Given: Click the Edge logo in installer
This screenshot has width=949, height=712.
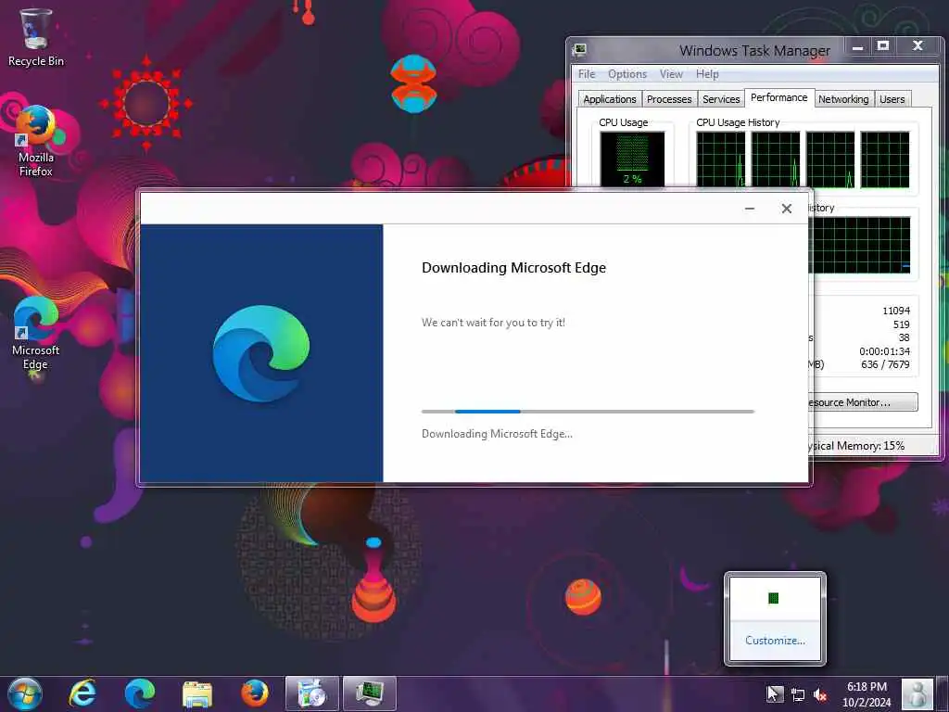Looking at the screenshot, I should [261, 353].
